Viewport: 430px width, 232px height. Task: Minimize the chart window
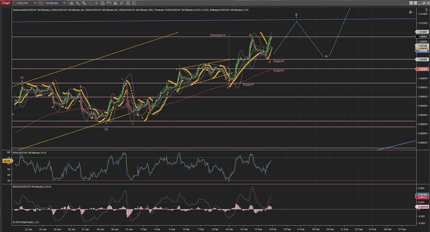420,3
